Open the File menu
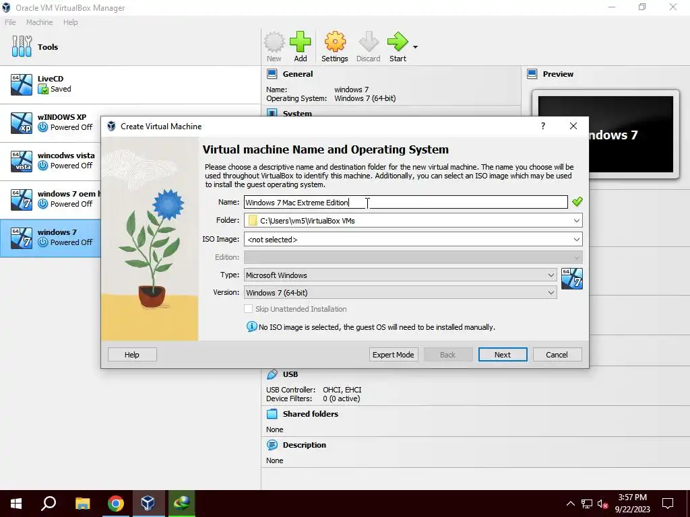This screenshot has width=690, height=517. 10,22
